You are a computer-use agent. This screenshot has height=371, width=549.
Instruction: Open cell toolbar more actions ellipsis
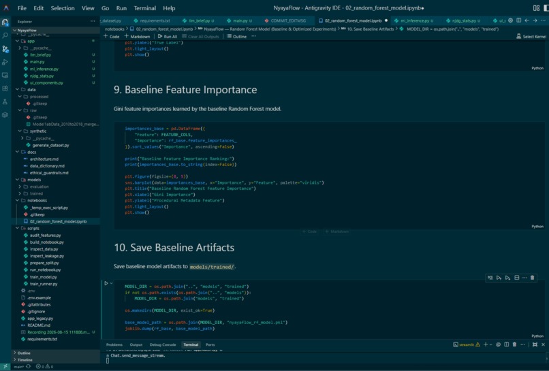coord(524,278)
